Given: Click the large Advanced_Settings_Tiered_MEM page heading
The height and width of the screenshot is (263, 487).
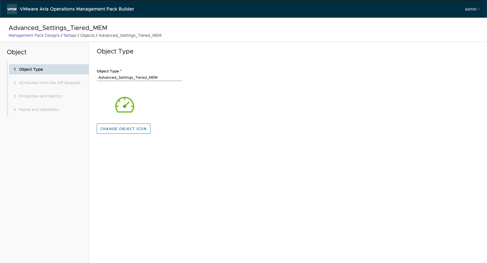Looking at the screenshot, I should coord(58,28).
